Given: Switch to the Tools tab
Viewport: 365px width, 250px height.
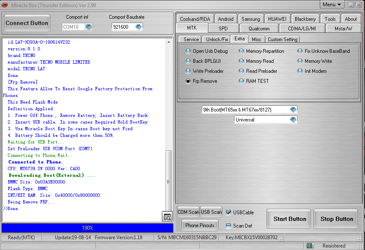Looking at the screenshot, I should [330, 19].
